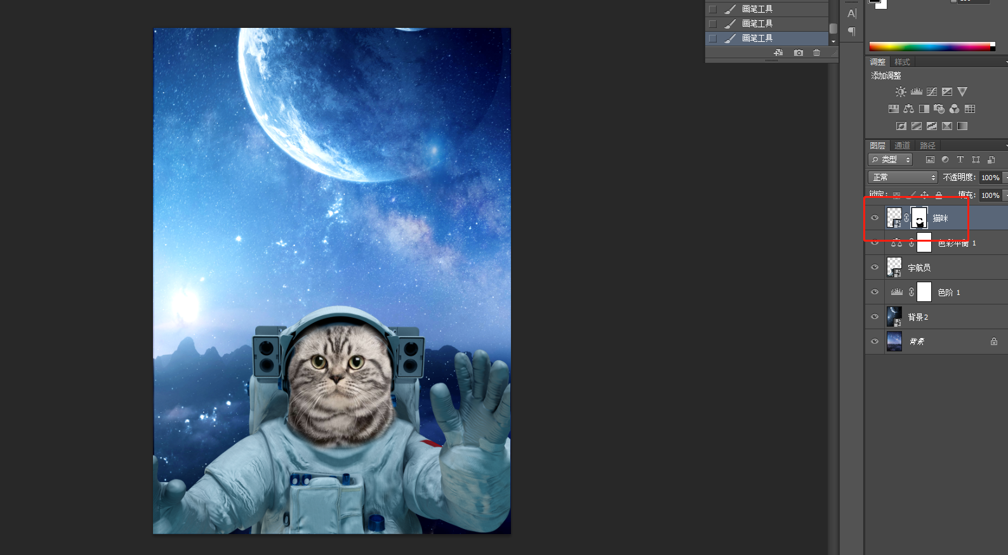Screen dimensions: 1008x555
Task: Click the Levels icon on 色阶 1 layer
Action: 897,292
